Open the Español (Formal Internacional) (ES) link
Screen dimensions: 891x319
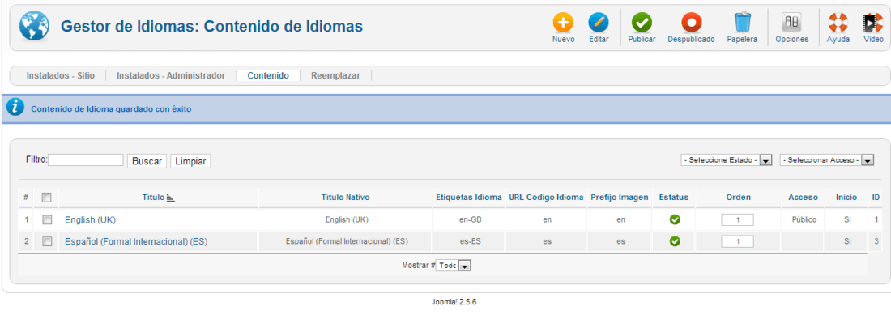pos(136,242)
